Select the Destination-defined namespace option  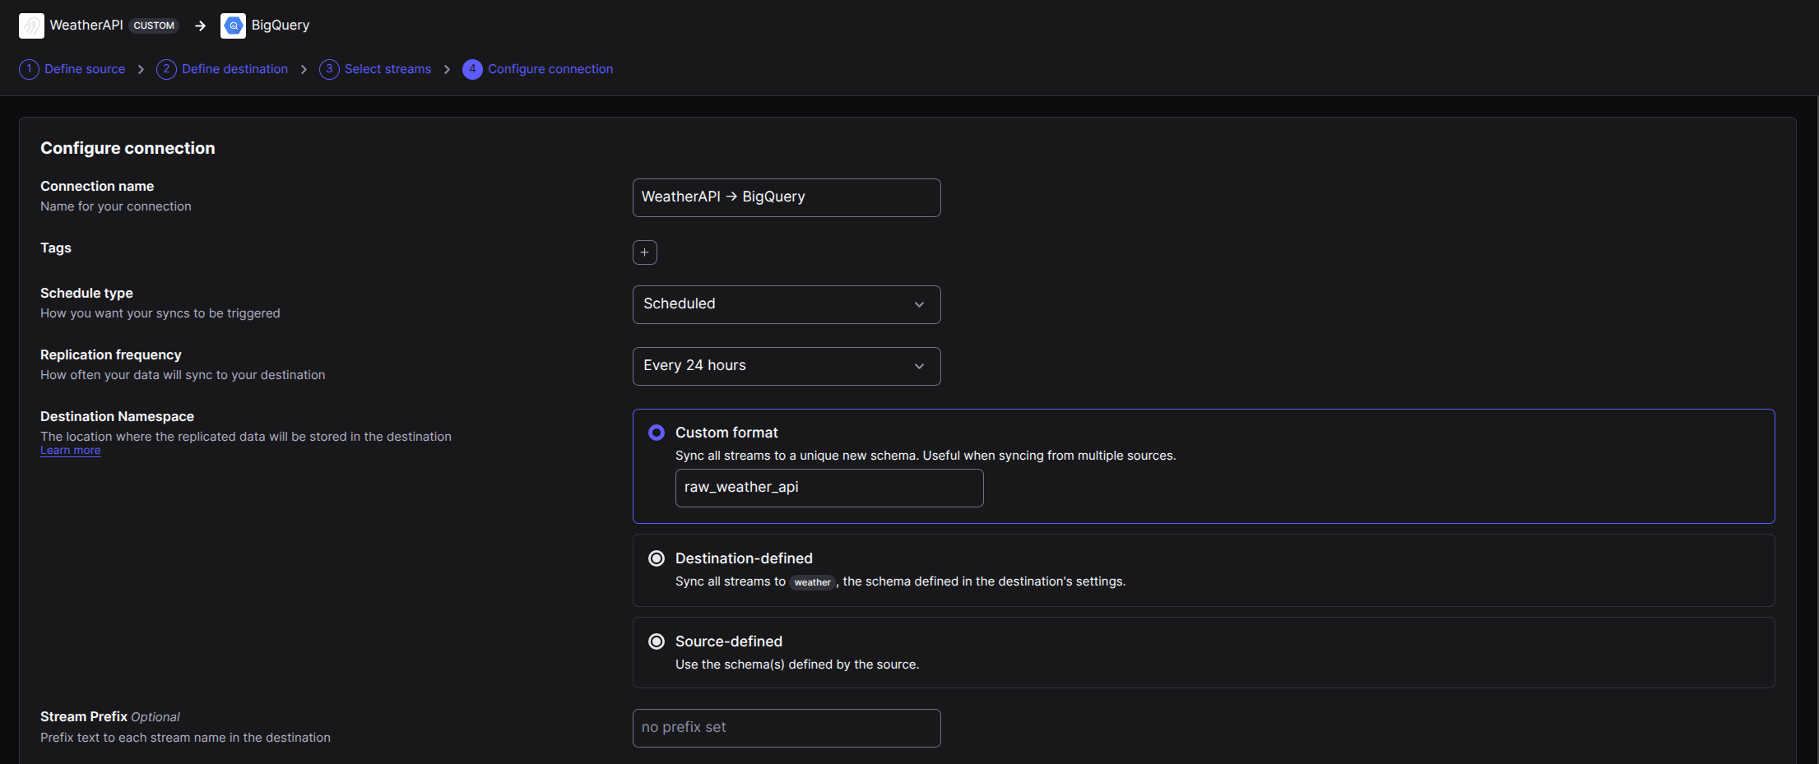[657, 558]
